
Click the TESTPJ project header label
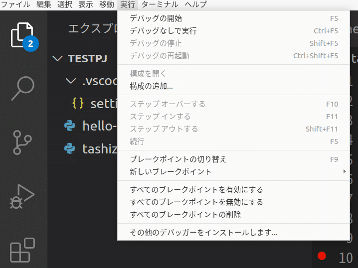(x=87, y=59)
